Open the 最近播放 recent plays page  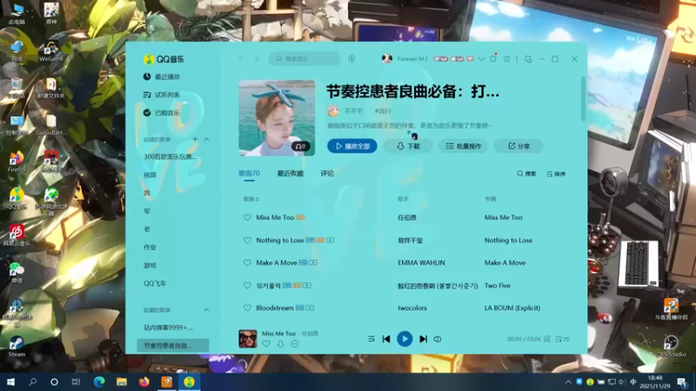pyautogui.click(x=162, y=76)
